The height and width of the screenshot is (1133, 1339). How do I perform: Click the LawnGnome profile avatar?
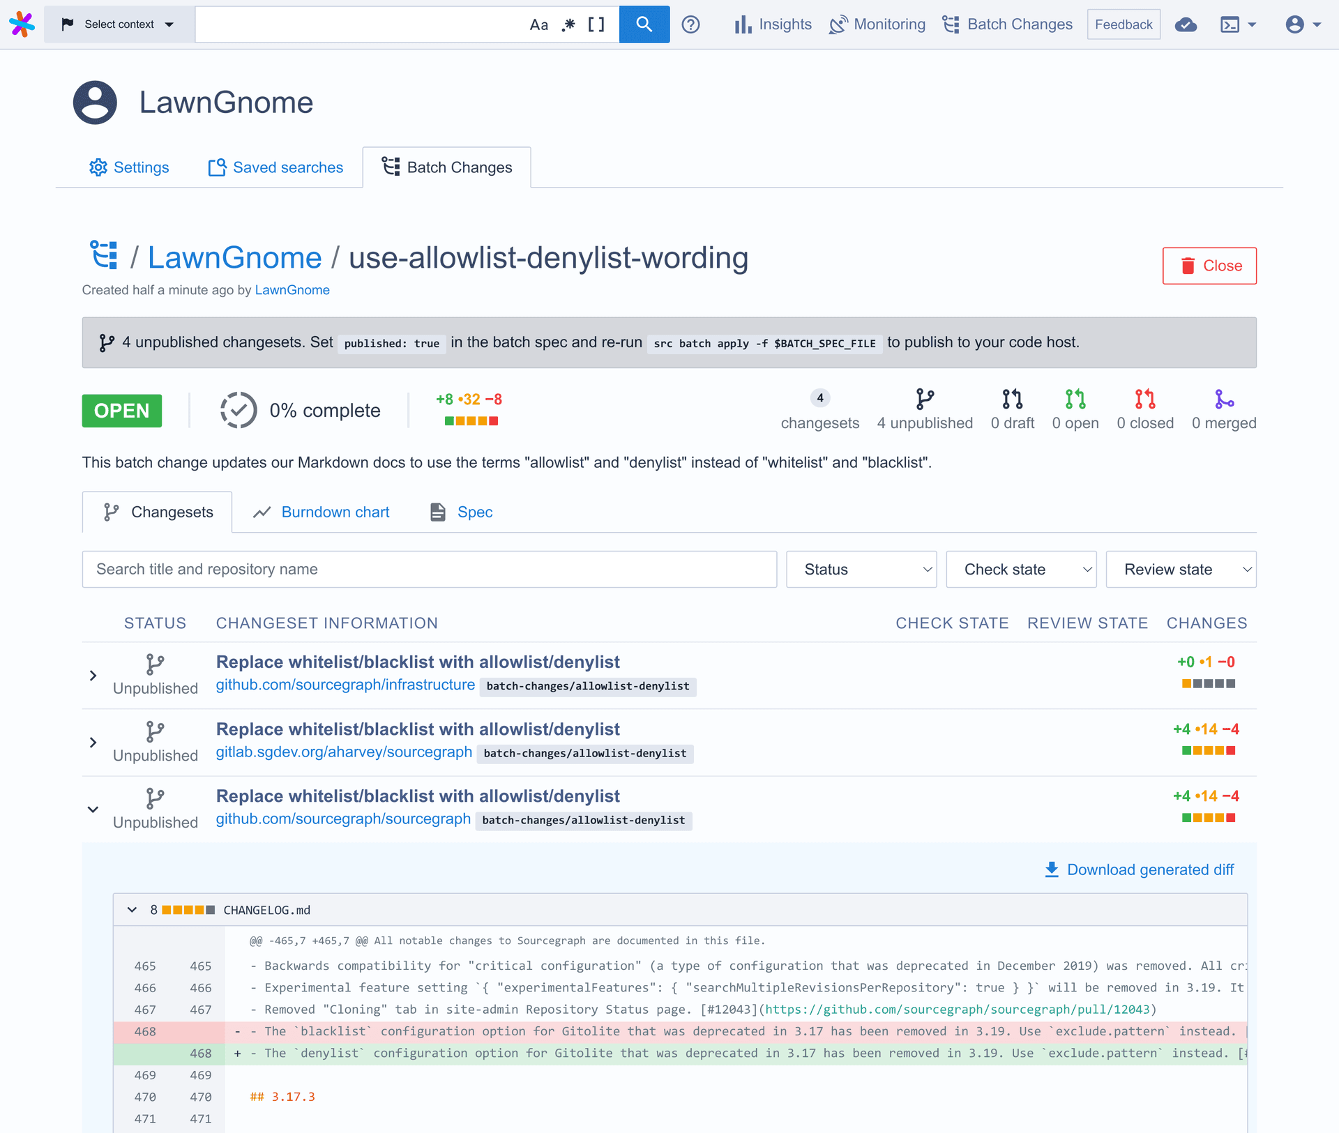95,102
